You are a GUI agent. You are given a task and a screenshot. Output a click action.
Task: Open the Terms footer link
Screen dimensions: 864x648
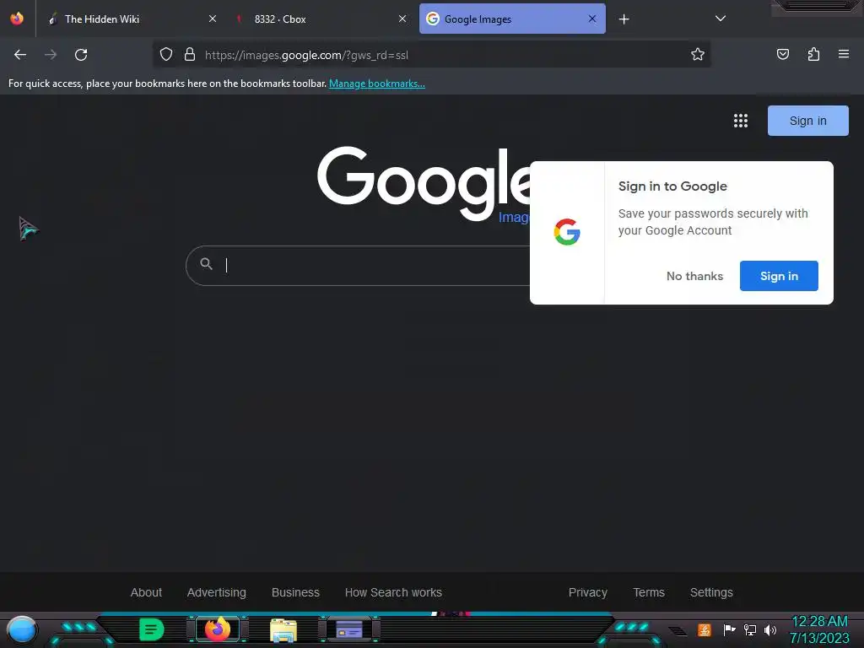649,592
